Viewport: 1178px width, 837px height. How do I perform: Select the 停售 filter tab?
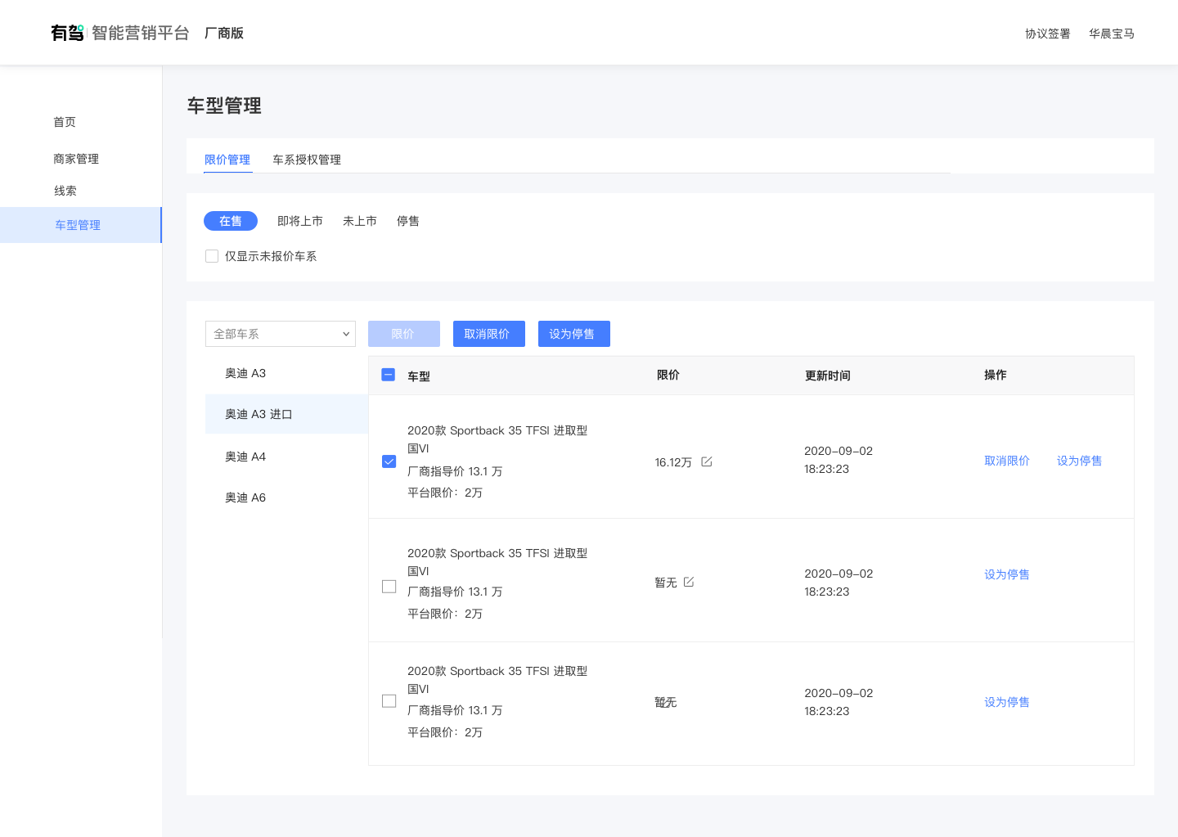408,221
